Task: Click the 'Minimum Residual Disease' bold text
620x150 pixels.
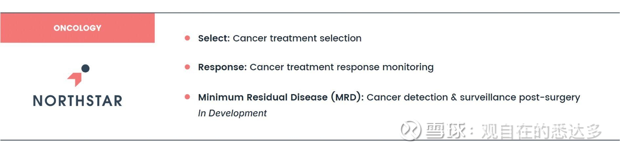Action: (x=262, y=97)
